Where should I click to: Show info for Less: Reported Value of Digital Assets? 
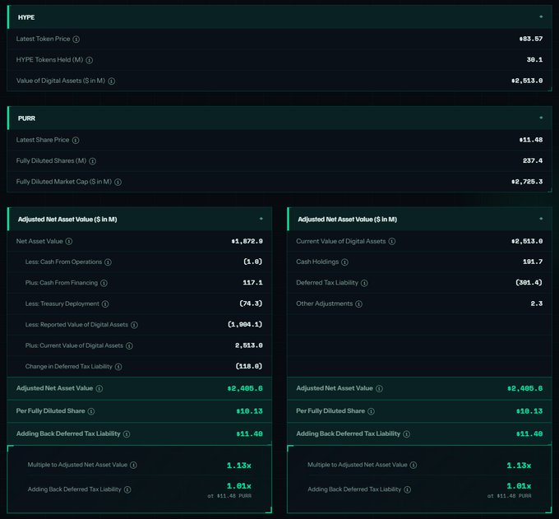tap(134, 325)
